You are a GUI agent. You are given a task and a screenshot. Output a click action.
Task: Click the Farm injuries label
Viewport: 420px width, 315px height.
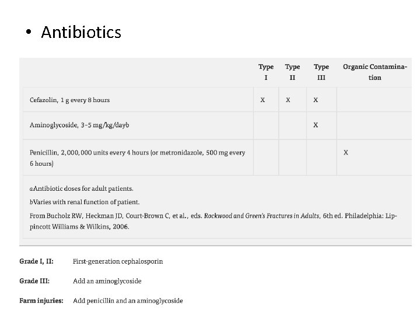[41, 300]
